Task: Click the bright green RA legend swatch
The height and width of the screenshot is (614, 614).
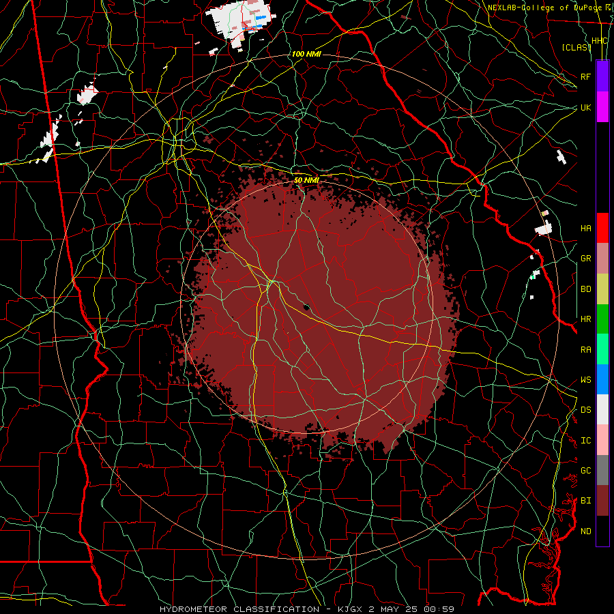Action: 602,349
